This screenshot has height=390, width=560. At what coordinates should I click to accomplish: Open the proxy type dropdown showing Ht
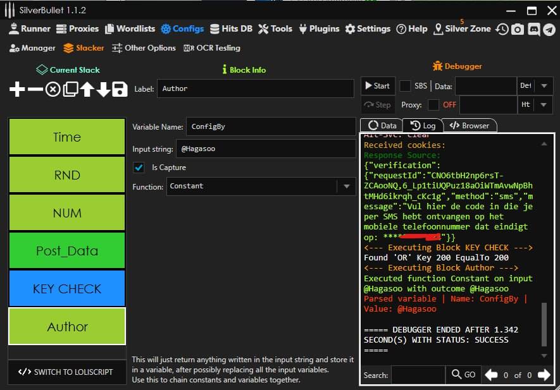pyautogui.click(x=545, y=105)
